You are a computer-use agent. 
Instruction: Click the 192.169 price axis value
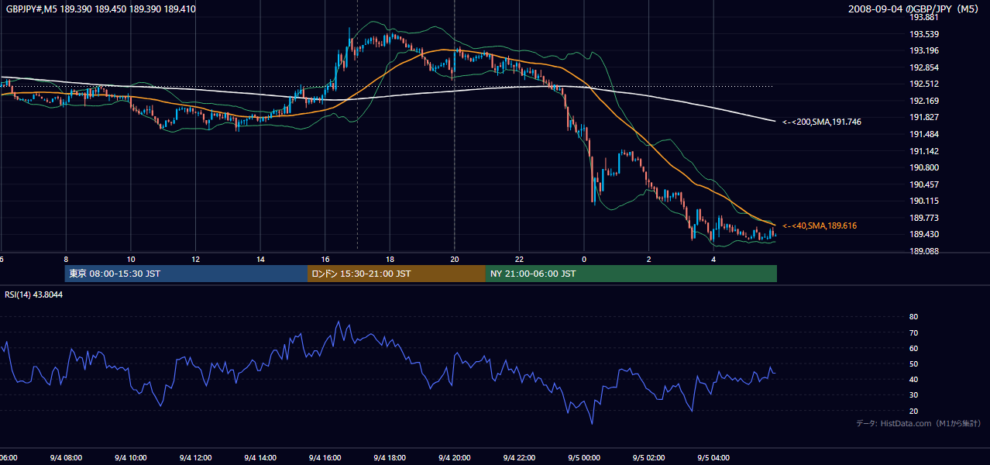click(924, 101)
